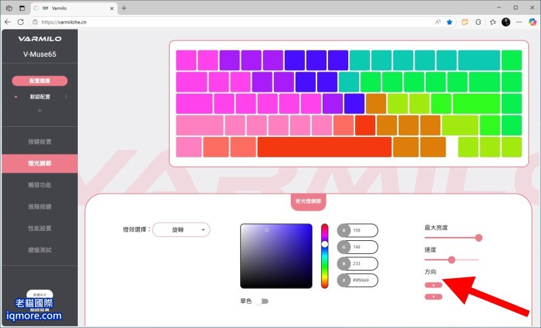
Task: Click the 配置選擇 pink button
Action: click(40, 81)
